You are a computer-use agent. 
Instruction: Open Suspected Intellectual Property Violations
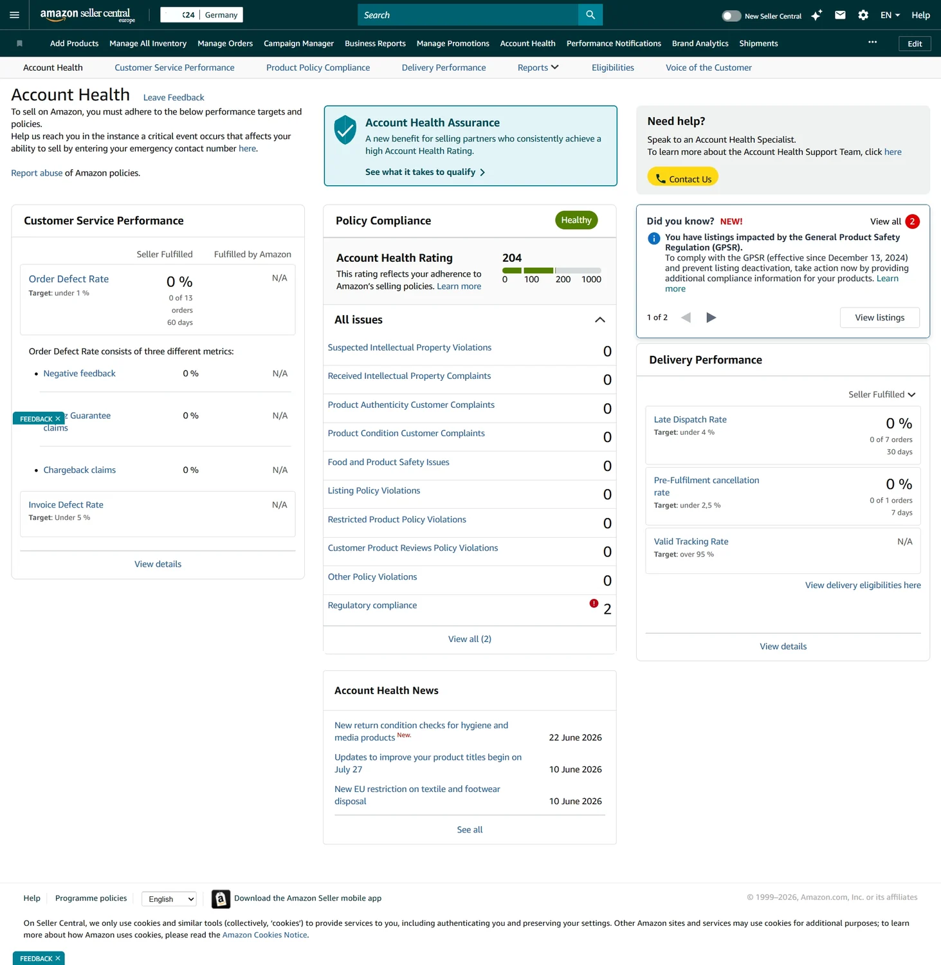tap(409, 347)
